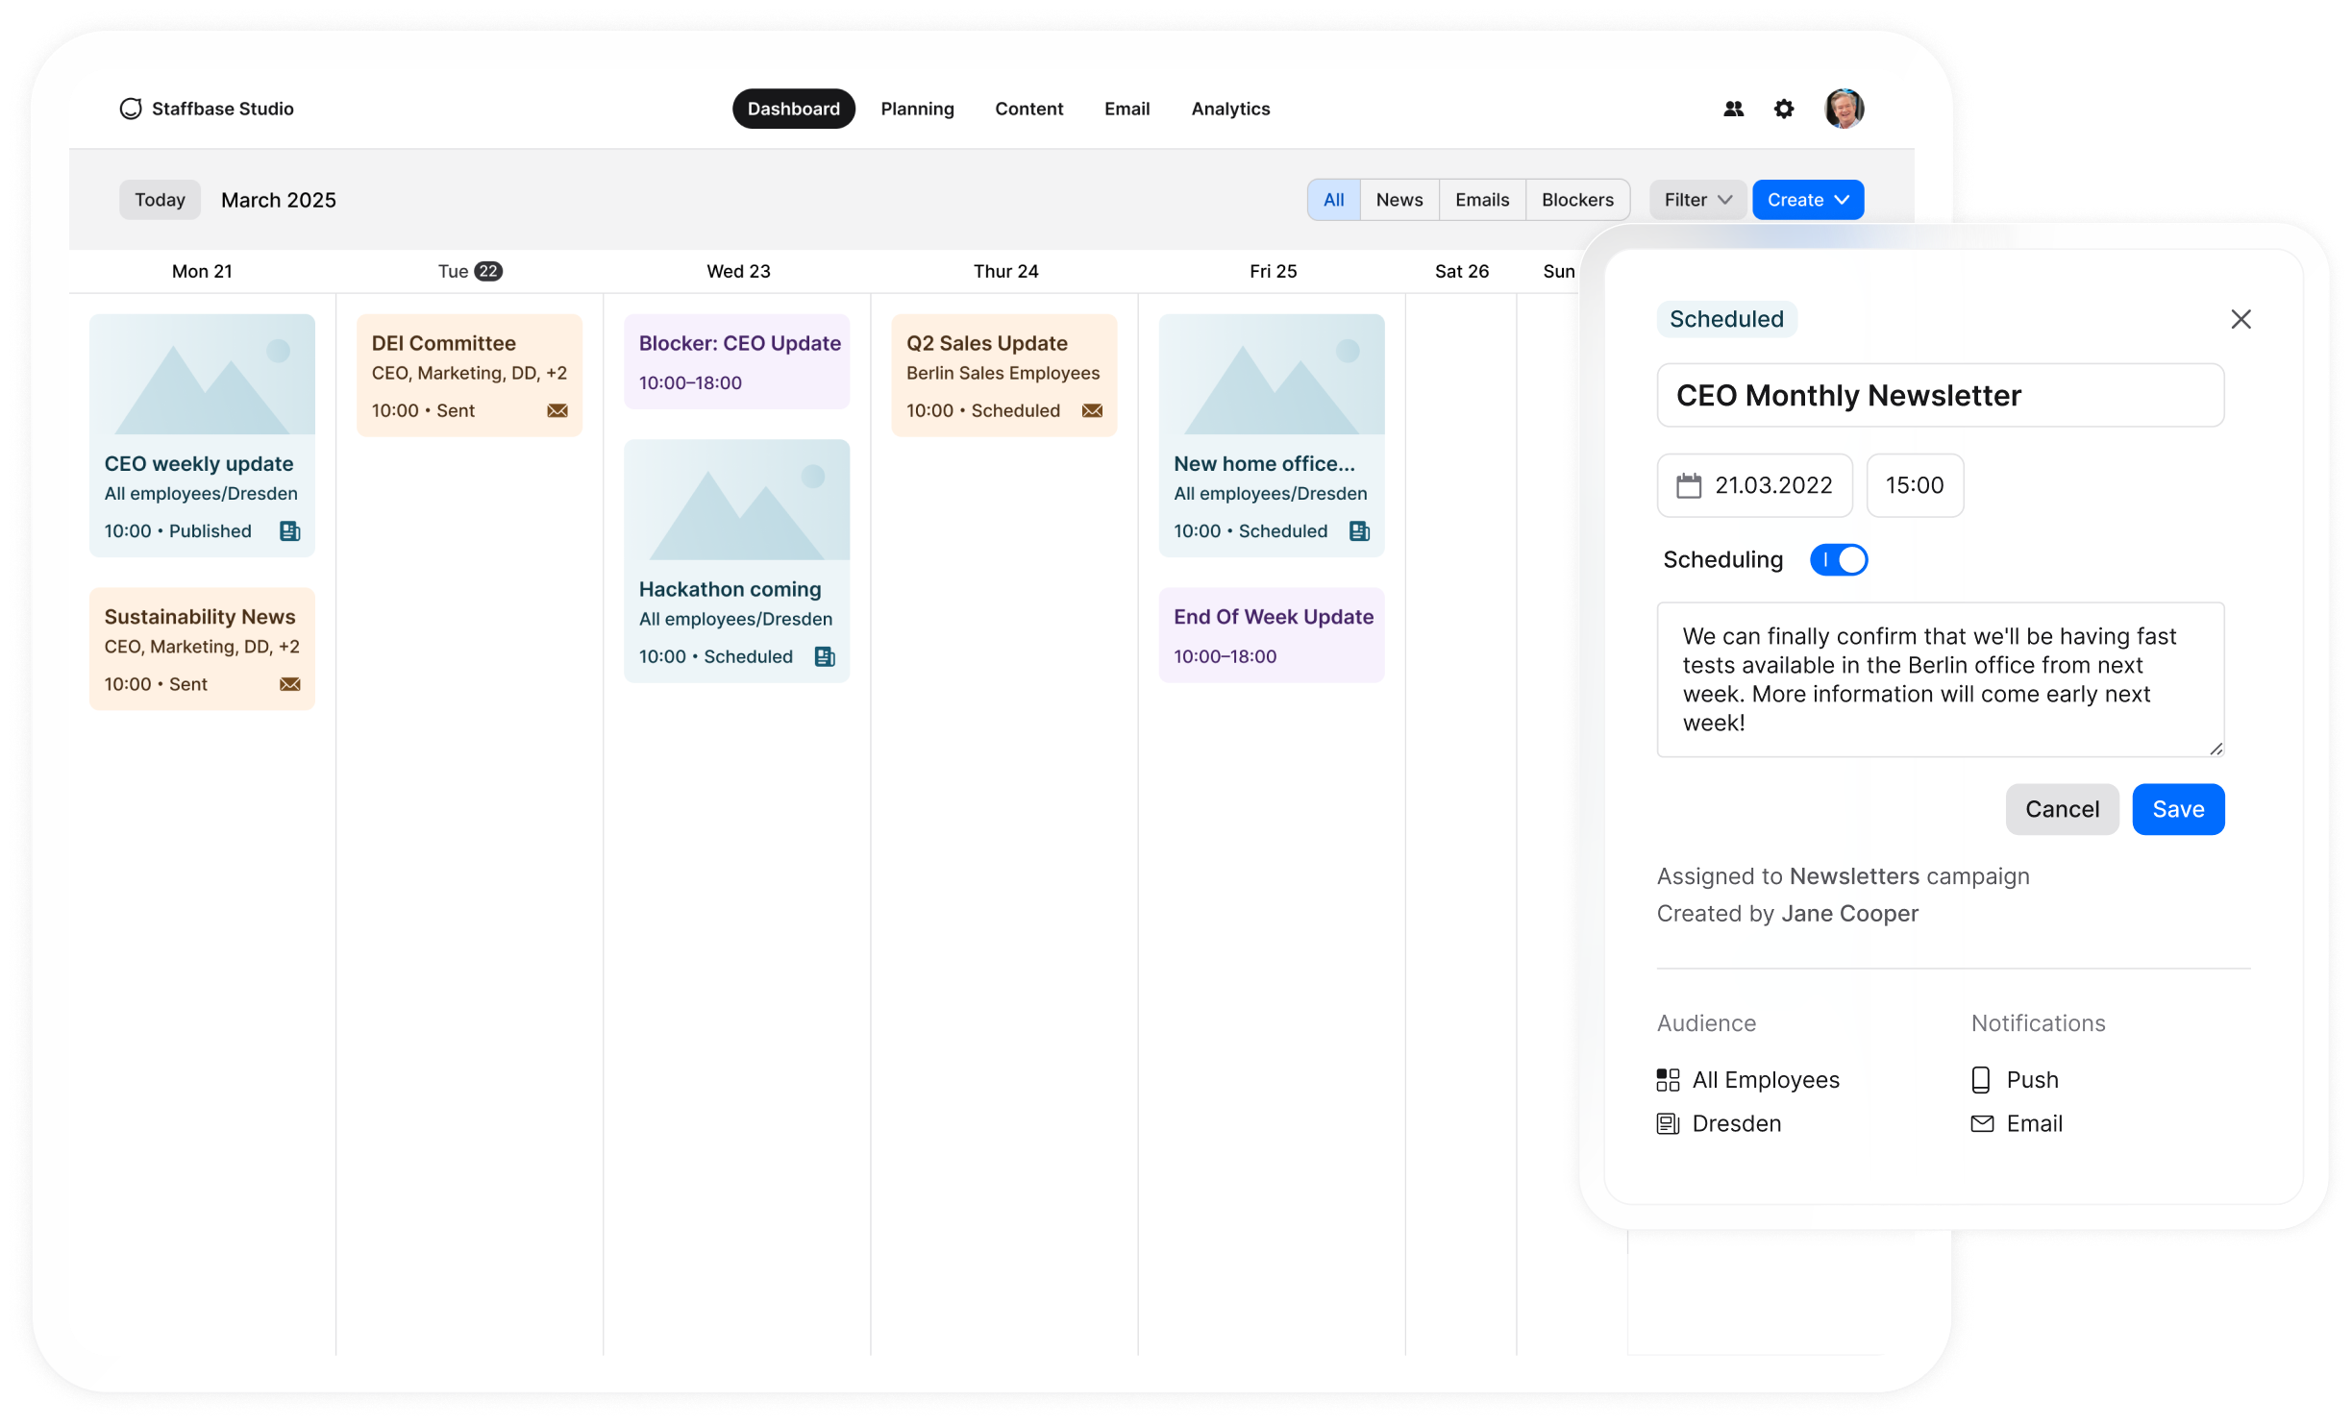Click the Jane Cooper creator link

tap(1848, 914)
